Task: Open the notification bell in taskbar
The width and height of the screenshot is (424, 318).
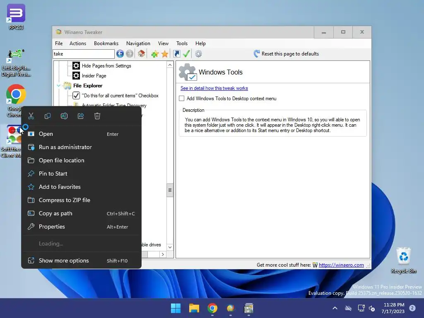Action: (412, 308)
